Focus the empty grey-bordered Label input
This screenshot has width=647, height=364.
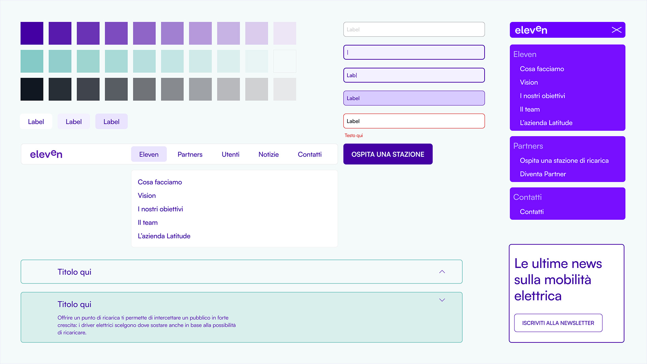[x=414, y=29]
